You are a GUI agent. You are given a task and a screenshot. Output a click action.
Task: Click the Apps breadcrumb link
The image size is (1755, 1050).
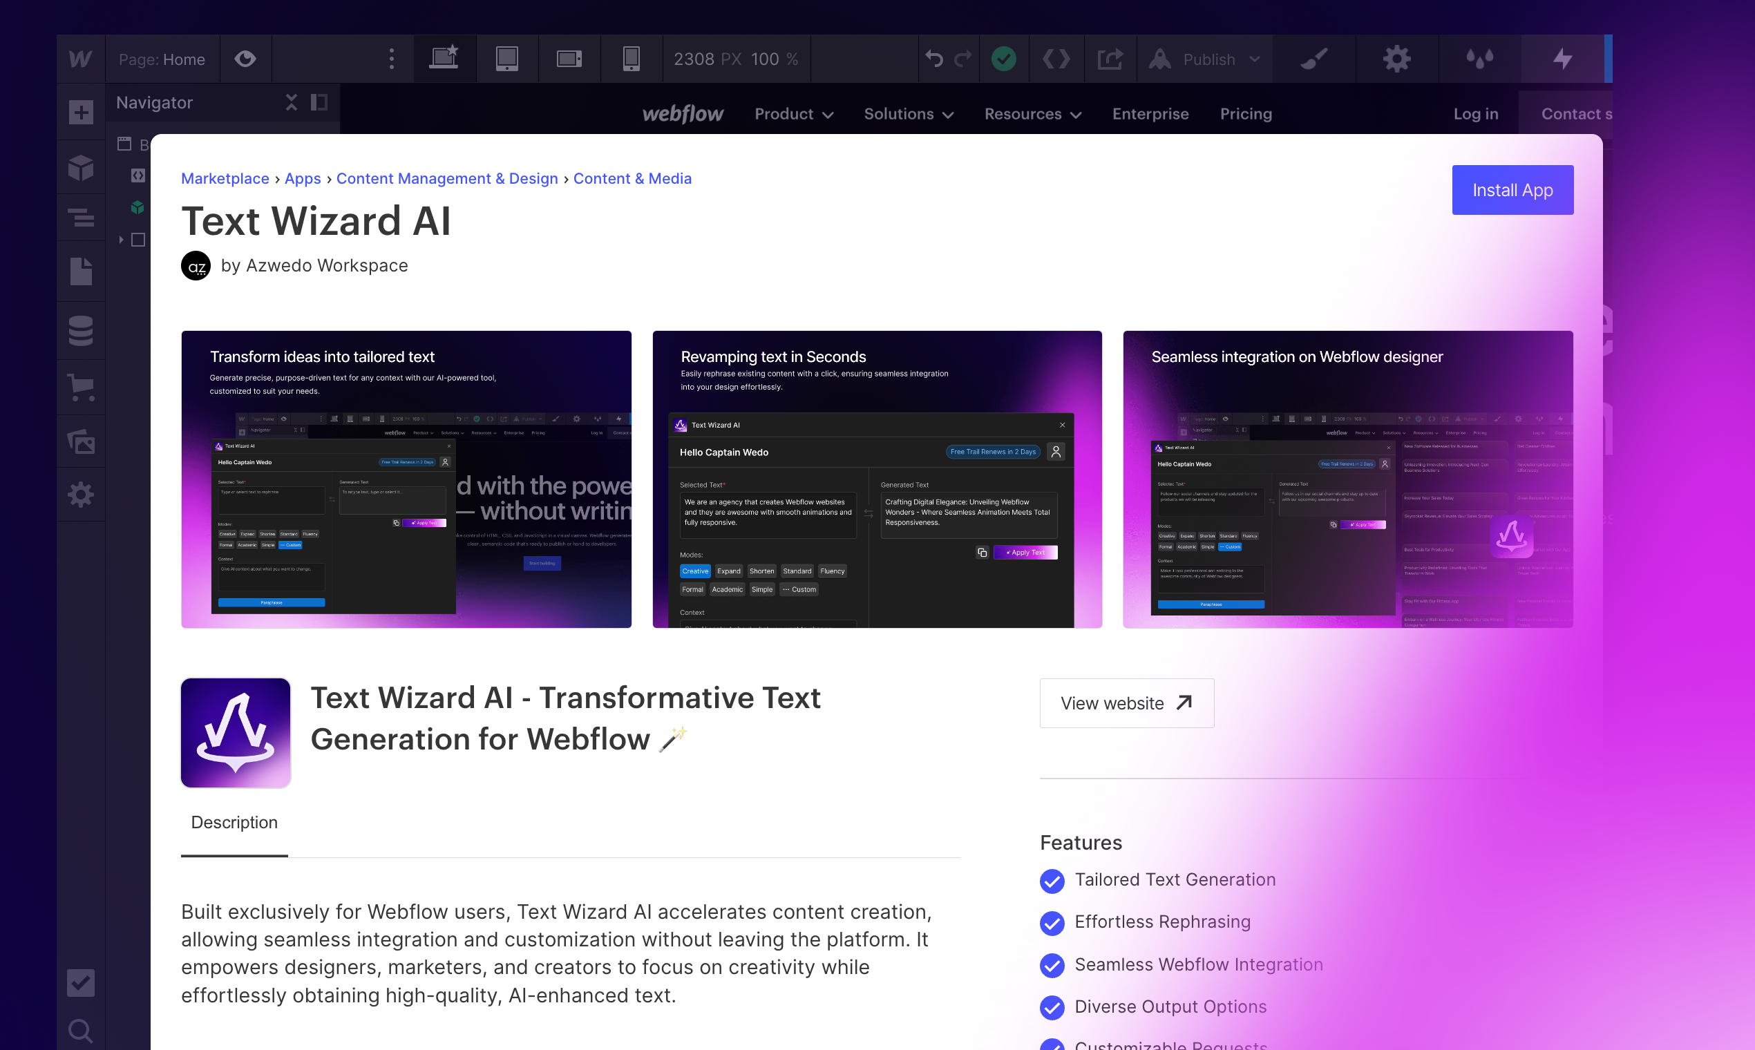(302, 178)
